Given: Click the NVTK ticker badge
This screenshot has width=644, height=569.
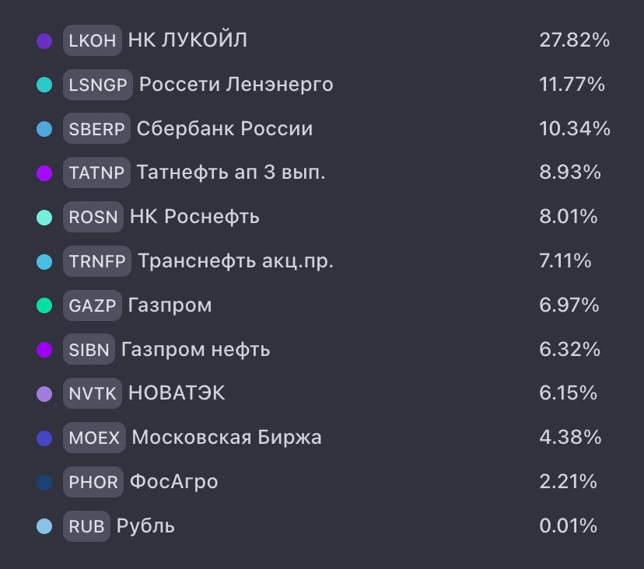Looking at the screenshot, I should point(93,393).
